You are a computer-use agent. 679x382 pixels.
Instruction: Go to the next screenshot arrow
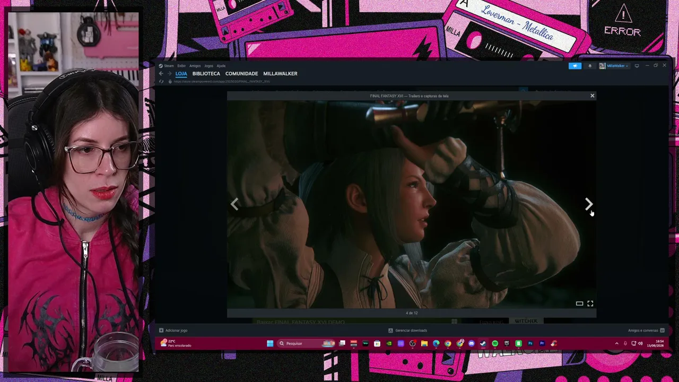pyautogui.click(x=588, y=204)
